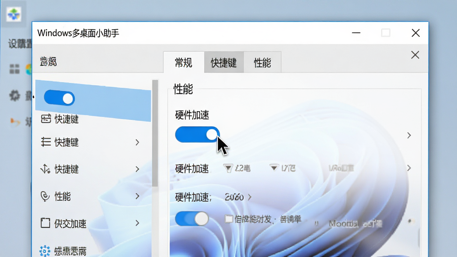This screenshot has width=457, height=257.
Task: Click the icon beside sidebar item 性能
Action: tap(45, 196)
